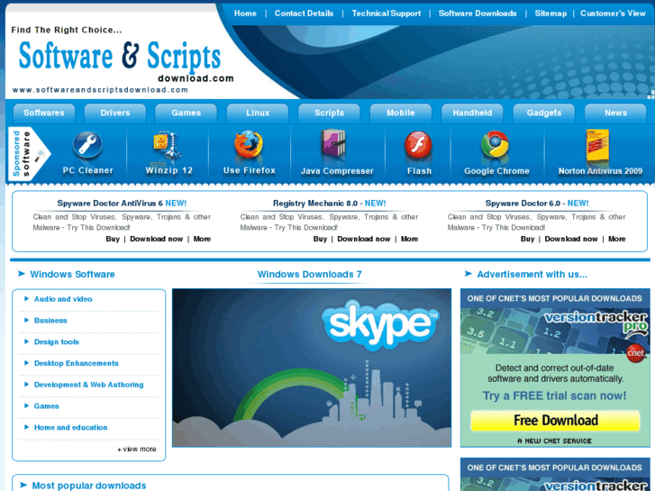Image resolution: width=655 pixels, height=491 pixels.
Task: Click Download now for Registry Mechanic 8.0
Action: coord(363,239)
